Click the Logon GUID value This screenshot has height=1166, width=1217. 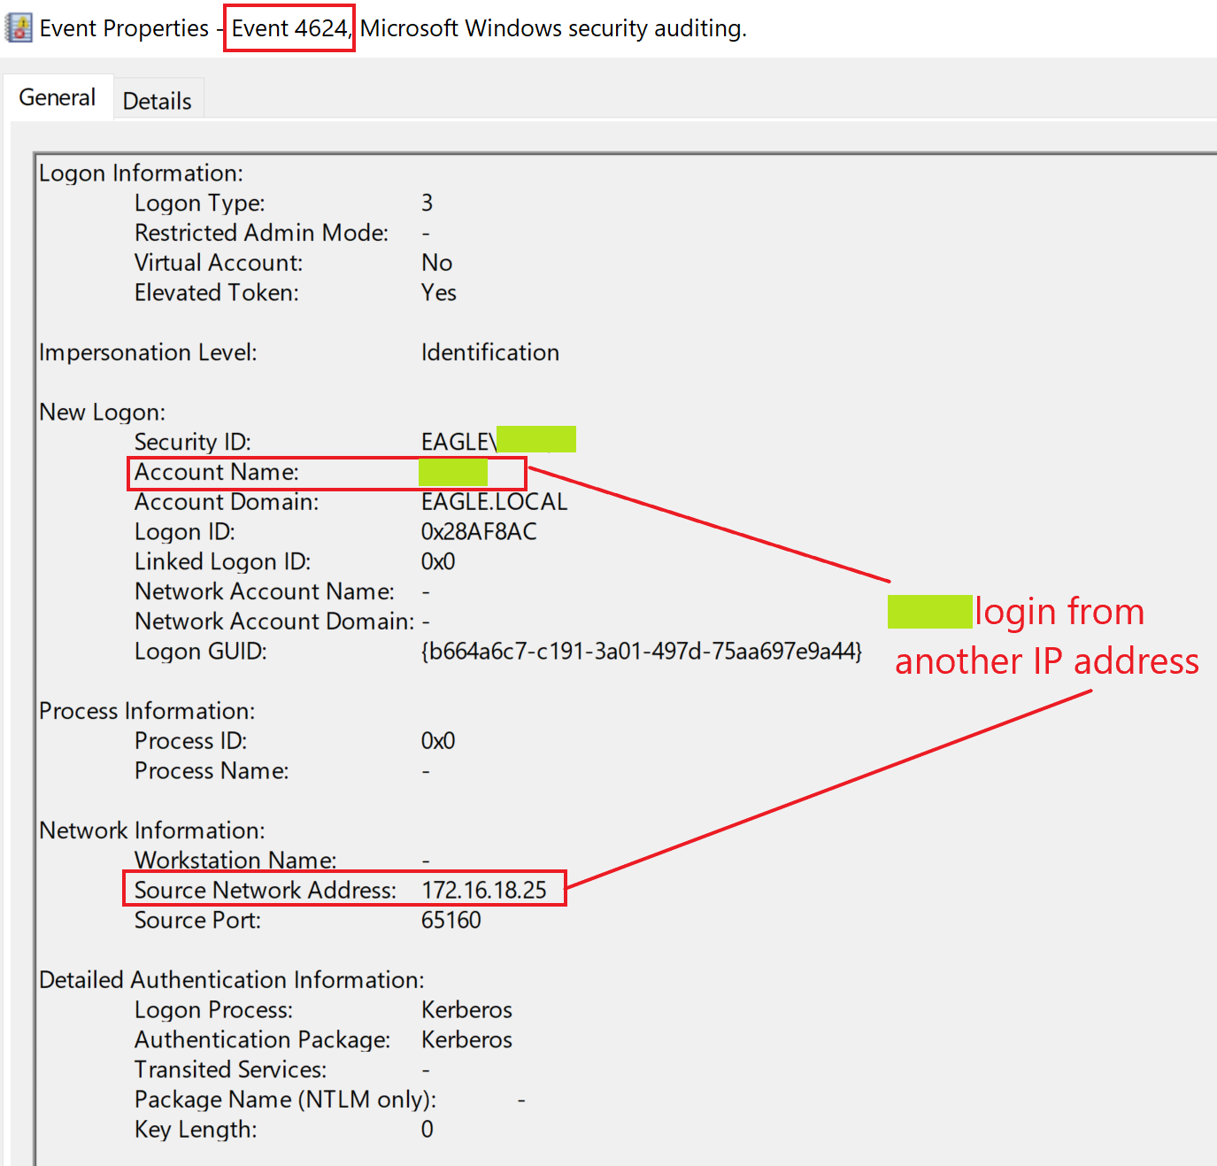click(x=641, y=651)
